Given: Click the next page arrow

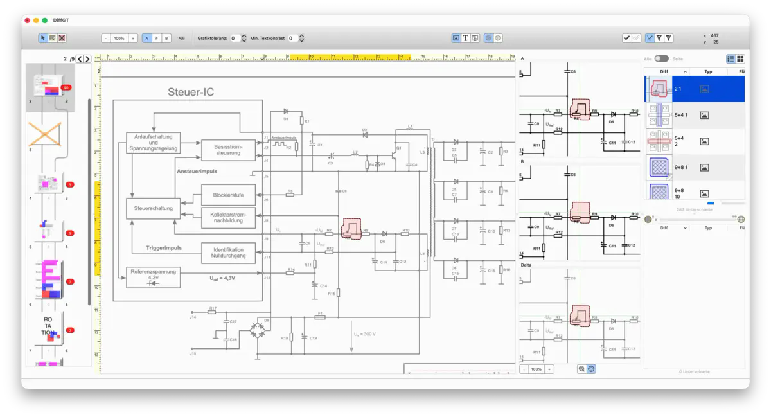Looking at the screenshot, I should point(87,58).
